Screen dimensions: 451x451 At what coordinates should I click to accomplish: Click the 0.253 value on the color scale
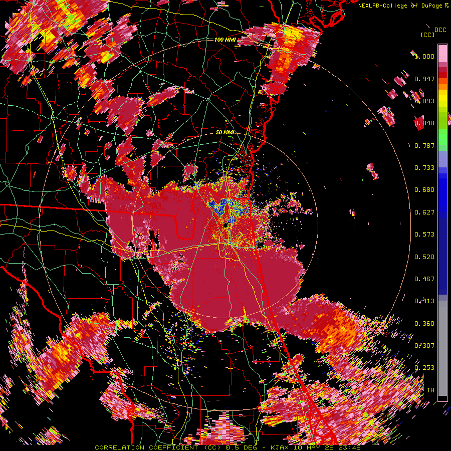424,368
